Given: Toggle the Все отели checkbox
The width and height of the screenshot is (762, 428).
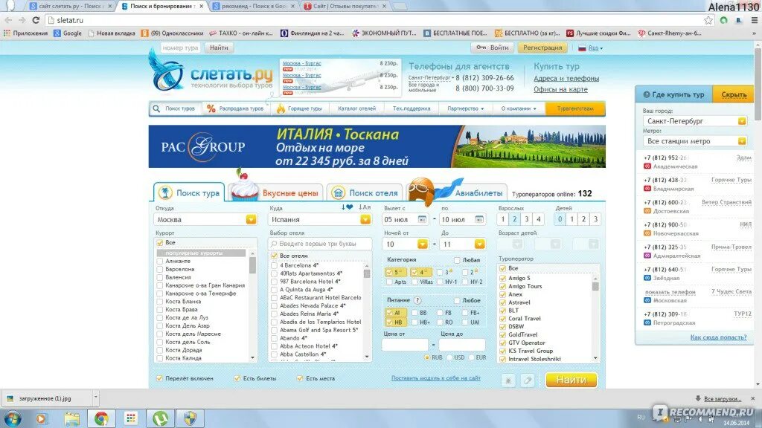Looking at the screenshot, I should pos(274,256).
